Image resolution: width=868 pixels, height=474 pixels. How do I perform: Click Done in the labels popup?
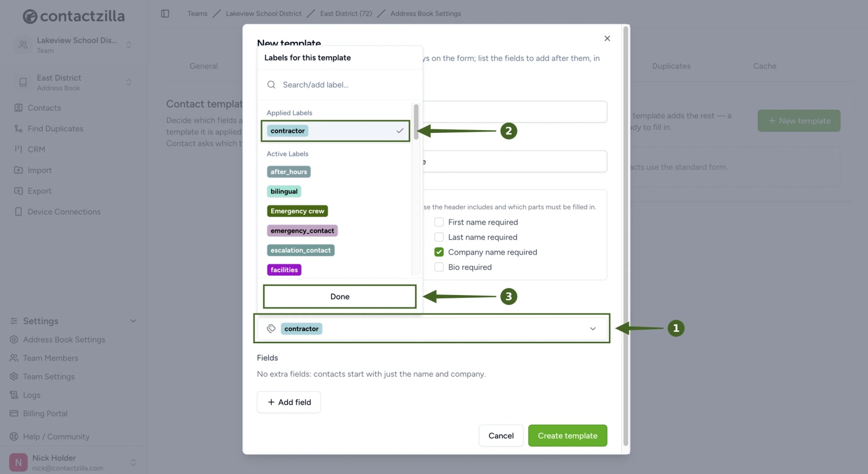340,297
